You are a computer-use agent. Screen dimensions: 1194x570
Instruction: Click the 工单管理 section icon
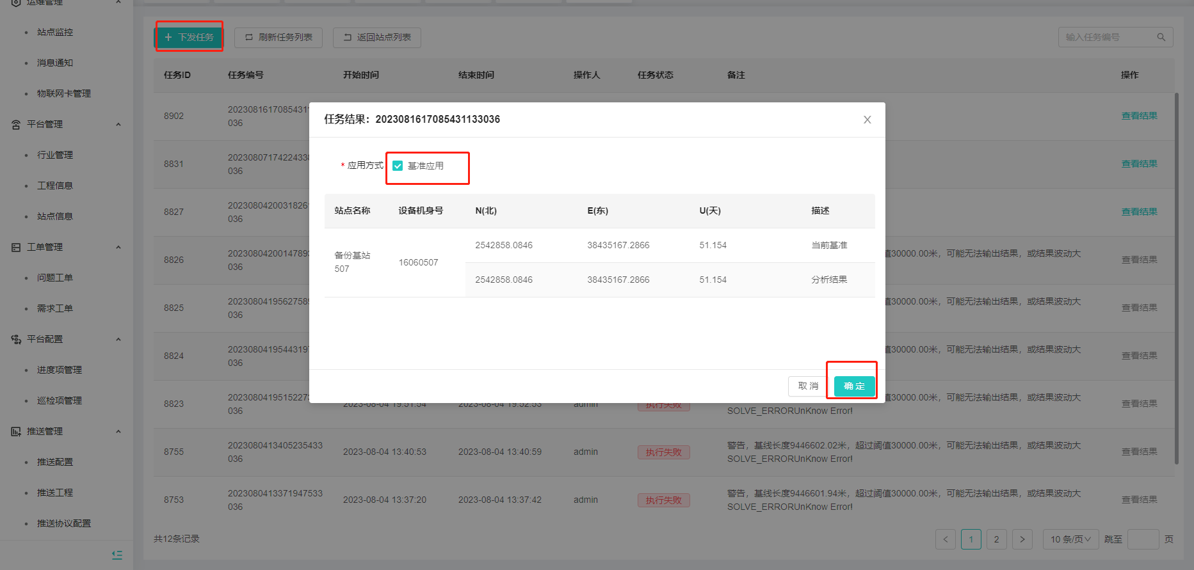(x=16, y=248)
